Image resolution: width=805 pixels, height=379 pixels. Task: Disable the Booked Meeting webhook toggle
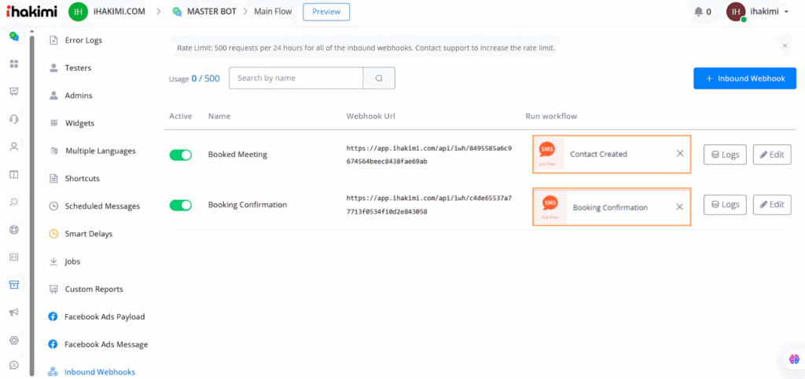click(181, 155)
